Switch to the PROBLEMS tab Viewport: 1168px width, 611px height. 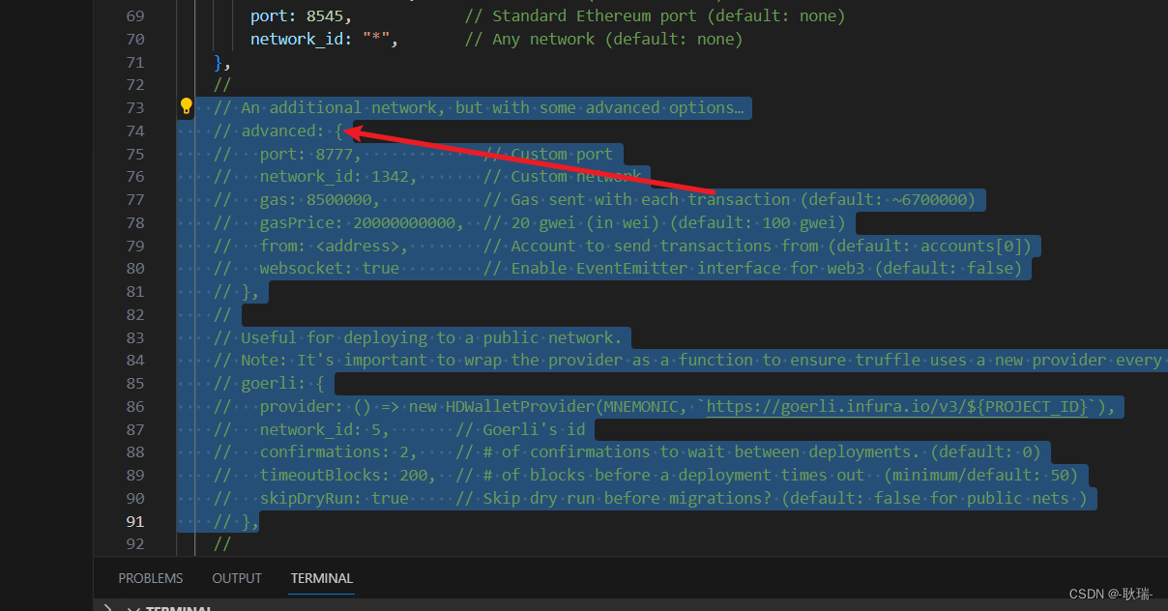tap(150, 578)
